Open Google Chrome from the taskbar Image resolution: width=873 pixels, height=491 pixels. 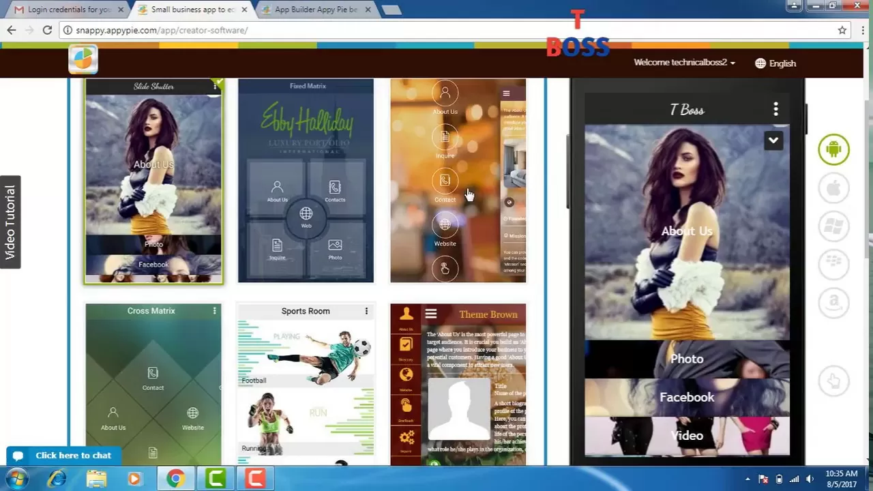click(x=175, y=479)
